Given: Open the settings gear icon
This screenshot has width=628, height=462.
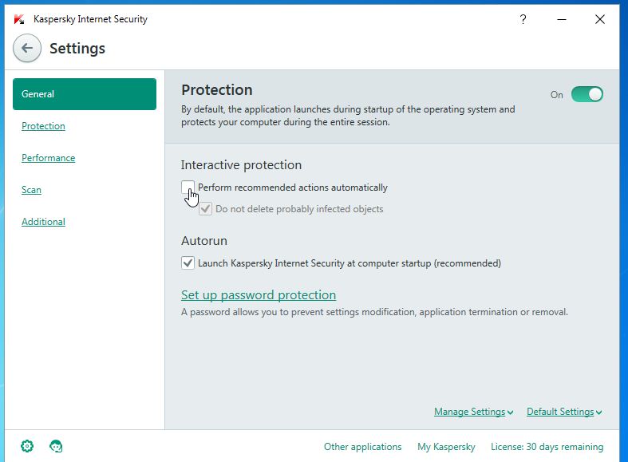Looking at the screenshot, I should click(x=27, y=446).
